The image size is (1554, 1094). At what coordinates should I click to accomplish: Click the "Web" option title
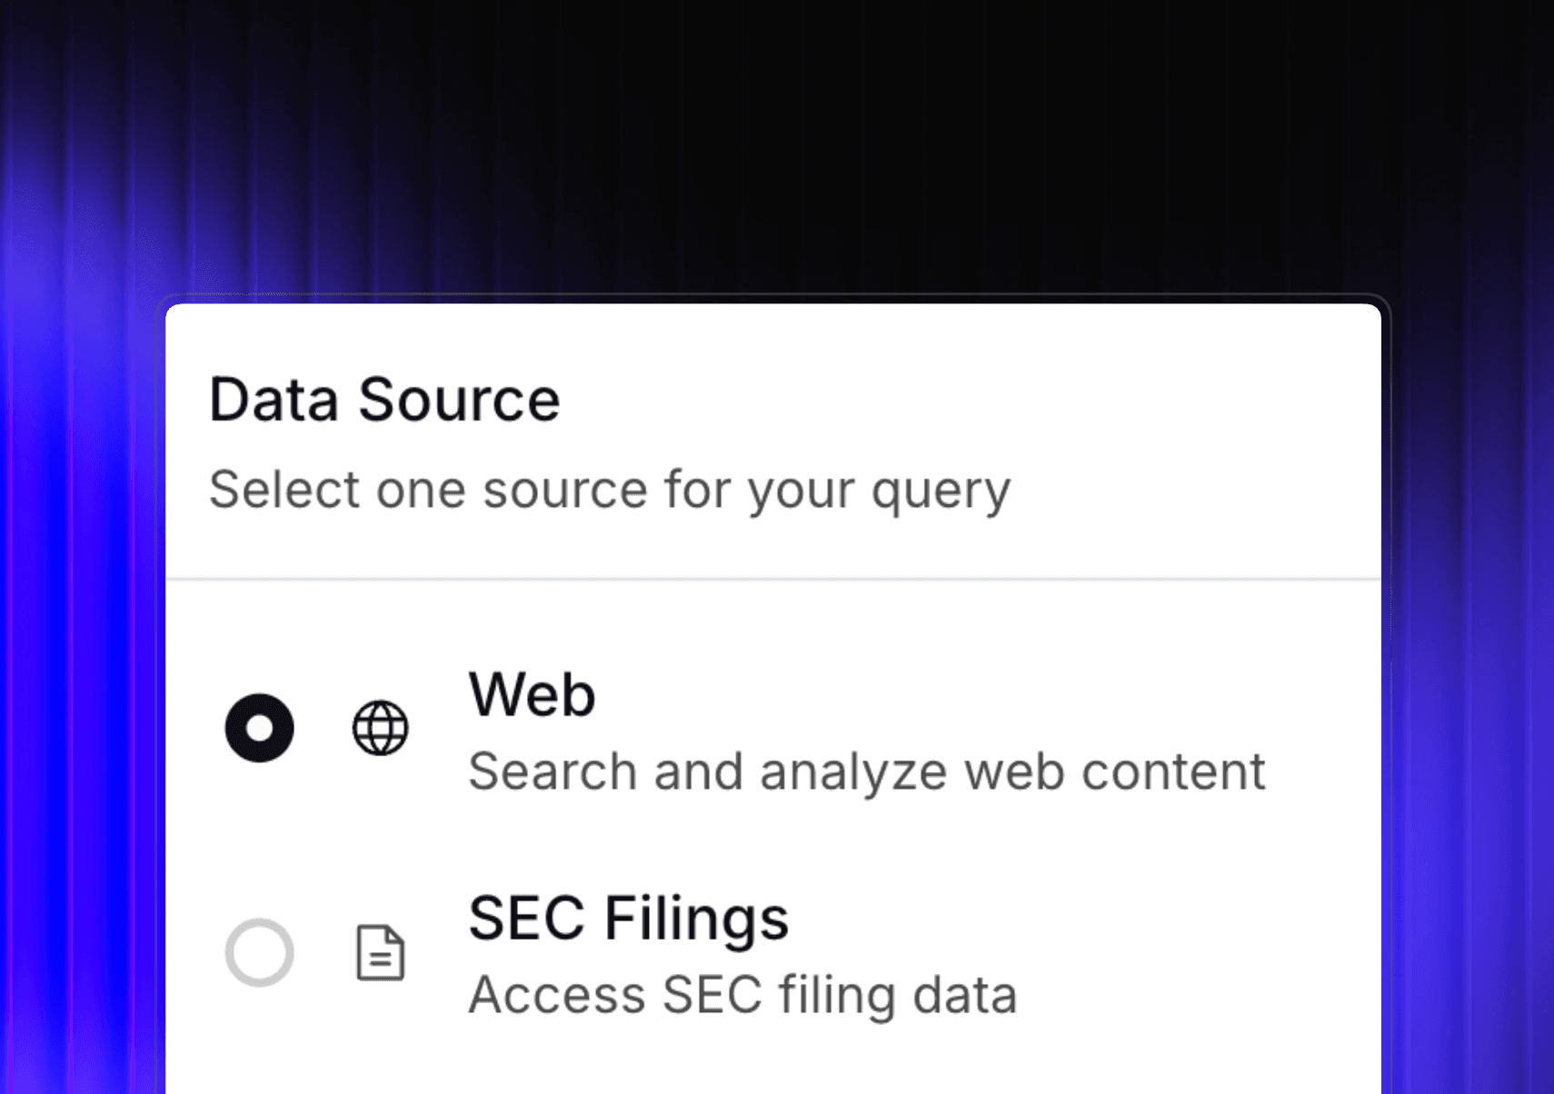[532, 695]
